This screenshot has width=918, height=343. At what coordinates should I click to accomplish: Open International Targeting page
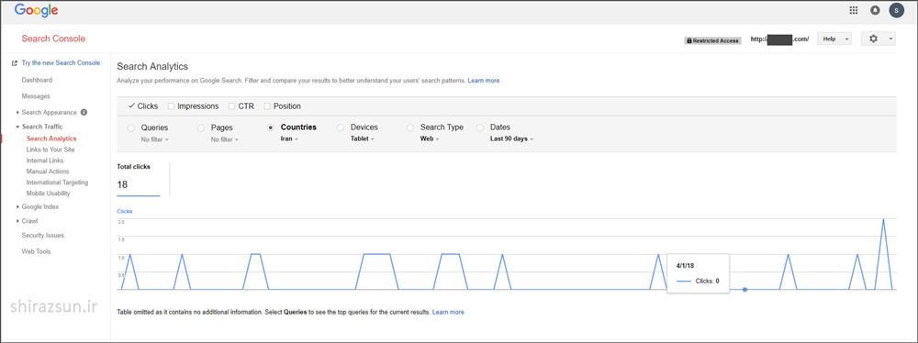click(x=57, y=183)
